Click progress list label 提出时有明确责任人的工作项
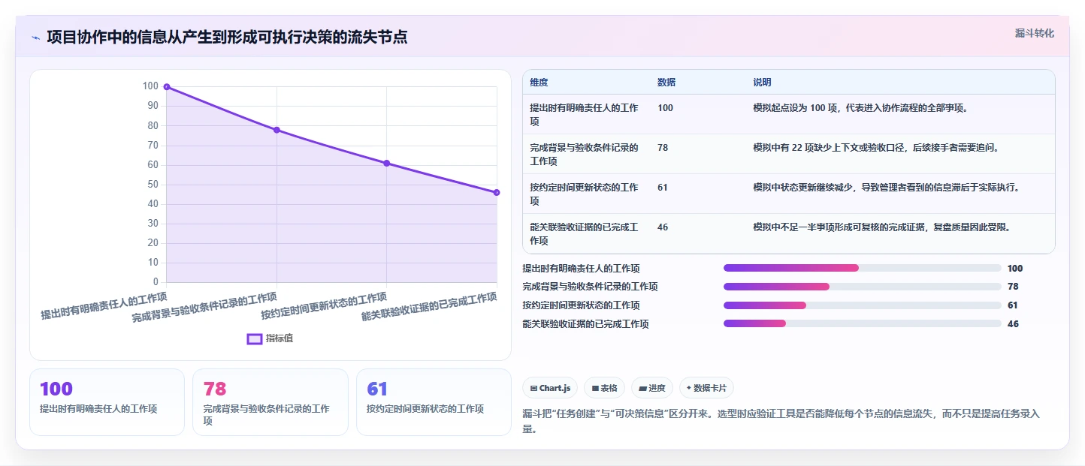The image size is (1085, 466). click(x=581, y=268)
